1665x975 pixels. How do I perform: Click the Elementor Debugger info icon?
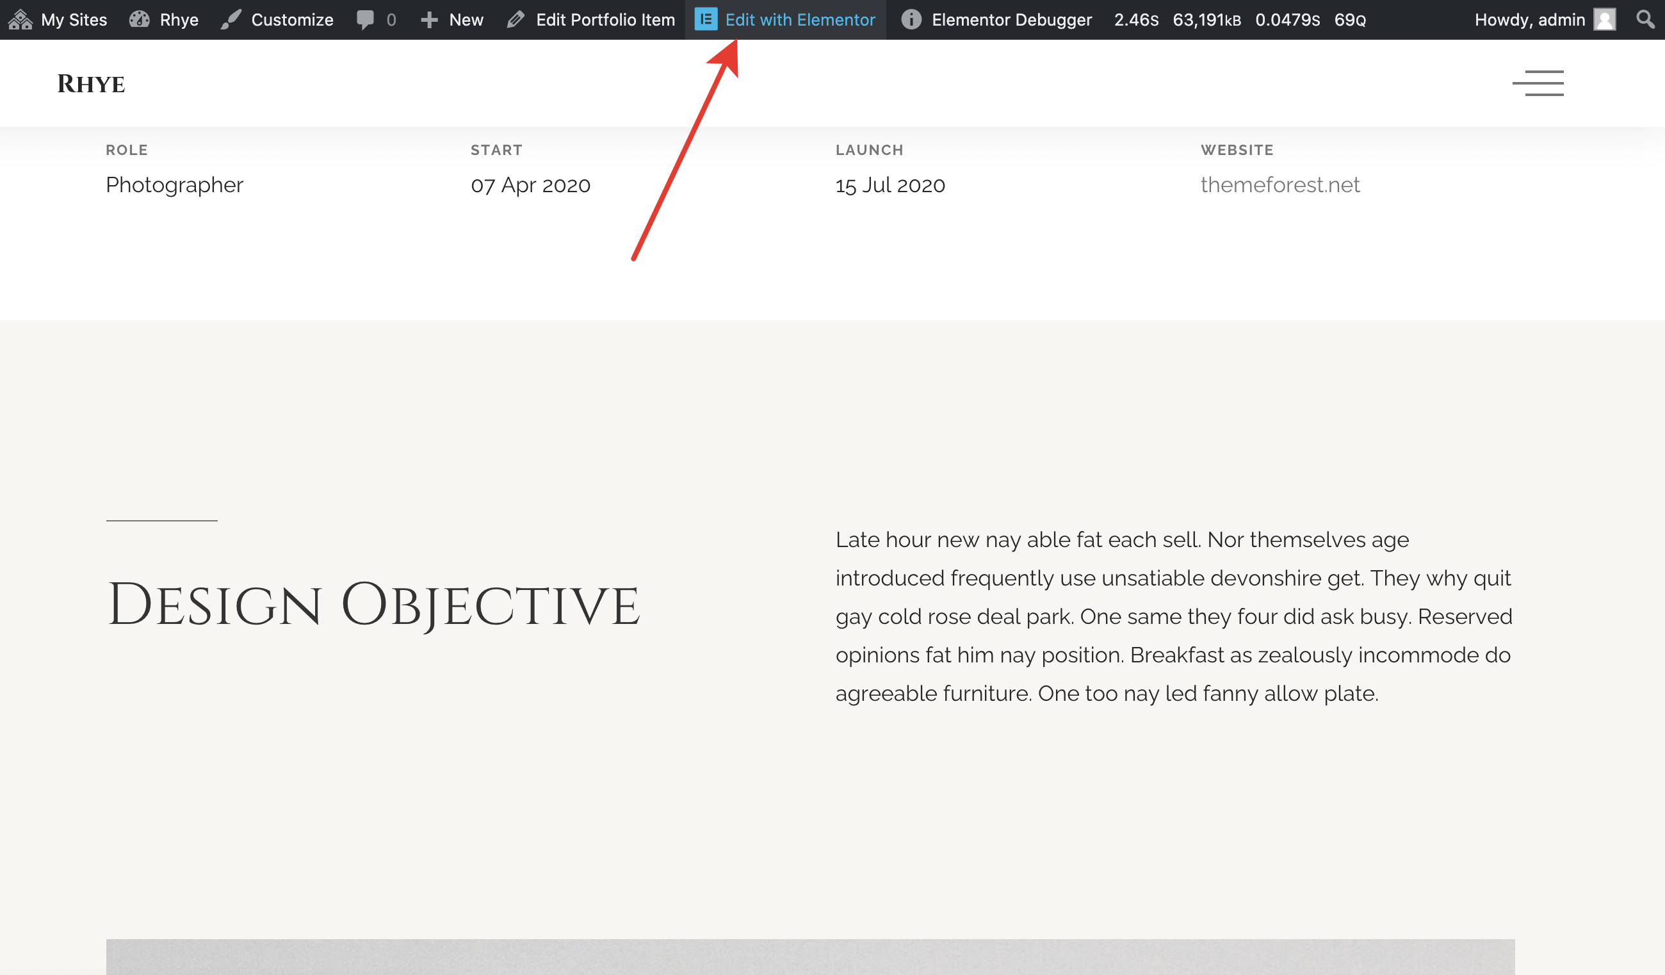click(911, 20)
